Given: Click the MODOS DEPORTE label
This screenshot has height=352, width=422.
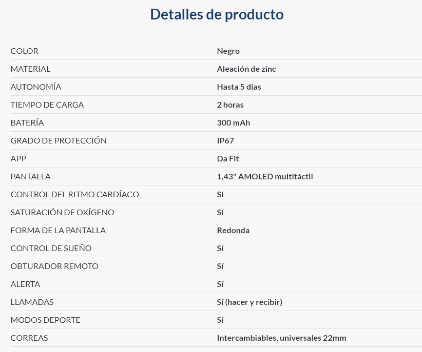Looking at the screenshot, I should (46, 320).
